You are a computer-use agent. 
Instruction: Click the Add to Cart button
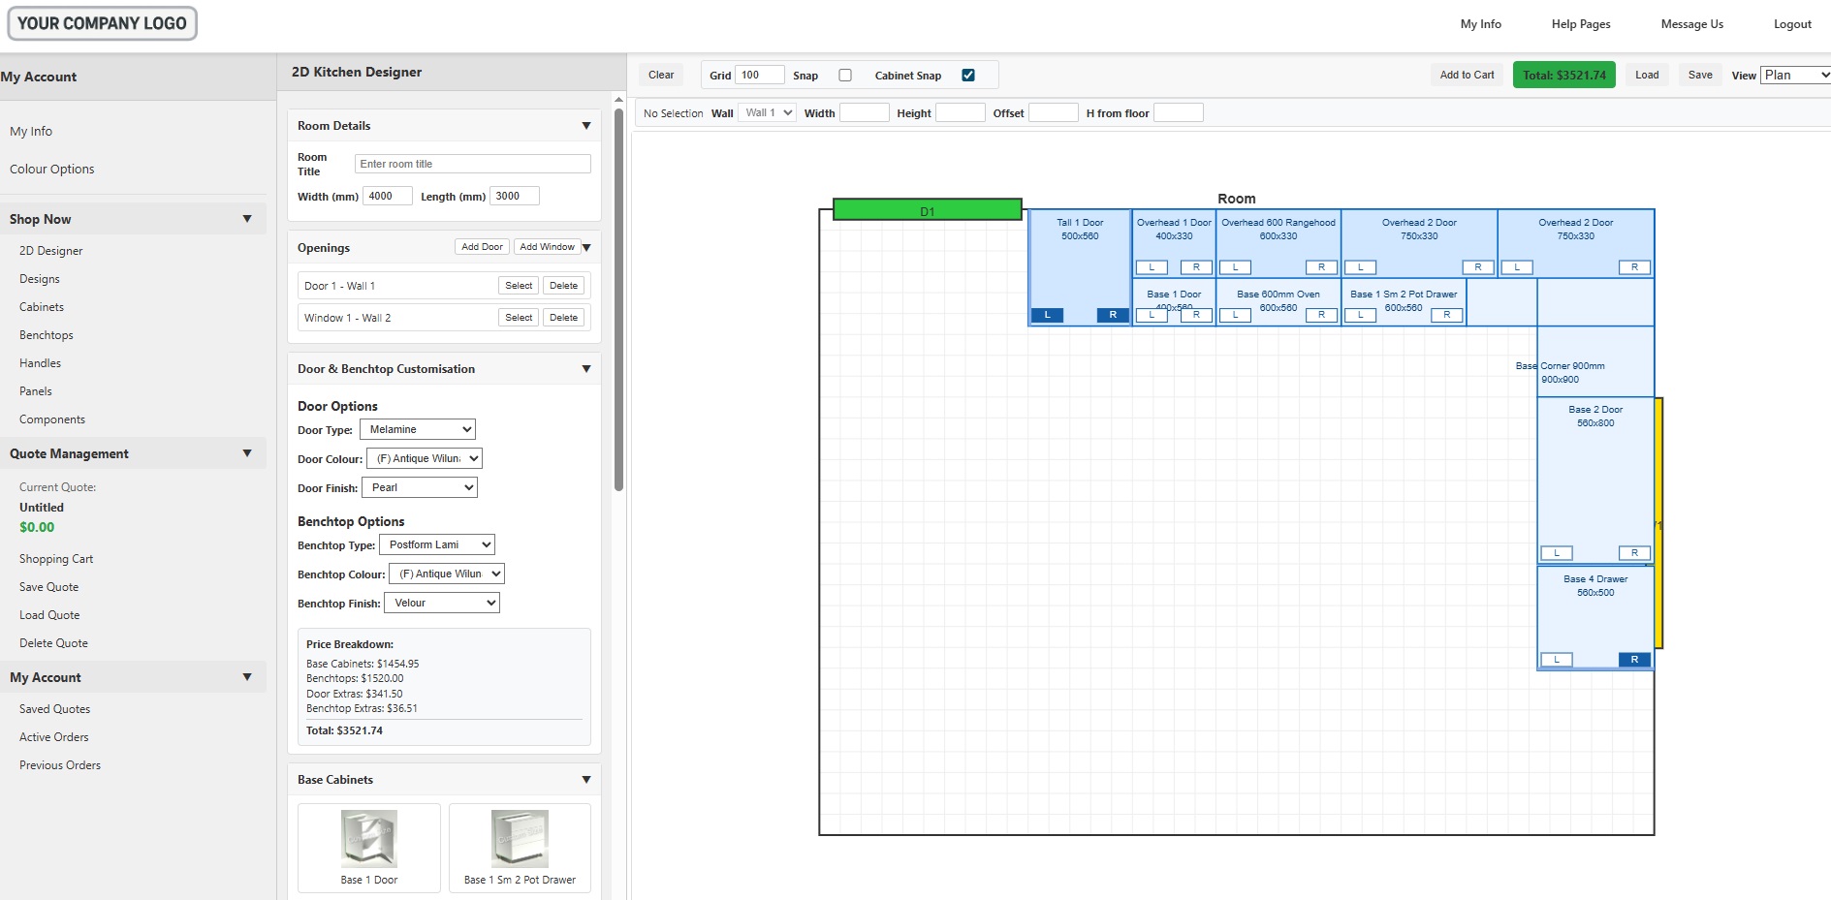(1466, 76)
